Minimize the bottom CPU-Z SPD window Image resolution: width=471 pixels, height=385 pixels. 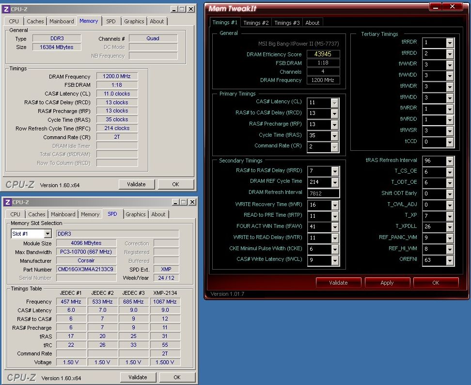(174, 202)
